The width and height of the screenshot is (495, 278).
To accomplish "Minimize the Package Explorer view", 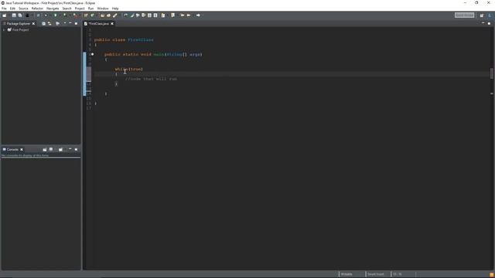I will (x=70, y=23).
